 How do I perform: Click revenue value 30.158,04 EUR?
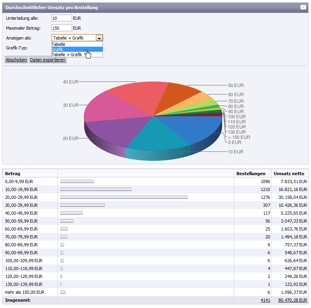click(293, 197)
